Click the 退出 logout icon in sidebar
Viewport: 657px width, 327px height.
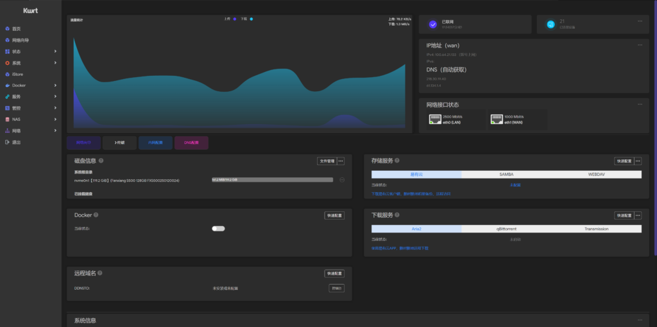pyautogui.click(x=7, y=143)
